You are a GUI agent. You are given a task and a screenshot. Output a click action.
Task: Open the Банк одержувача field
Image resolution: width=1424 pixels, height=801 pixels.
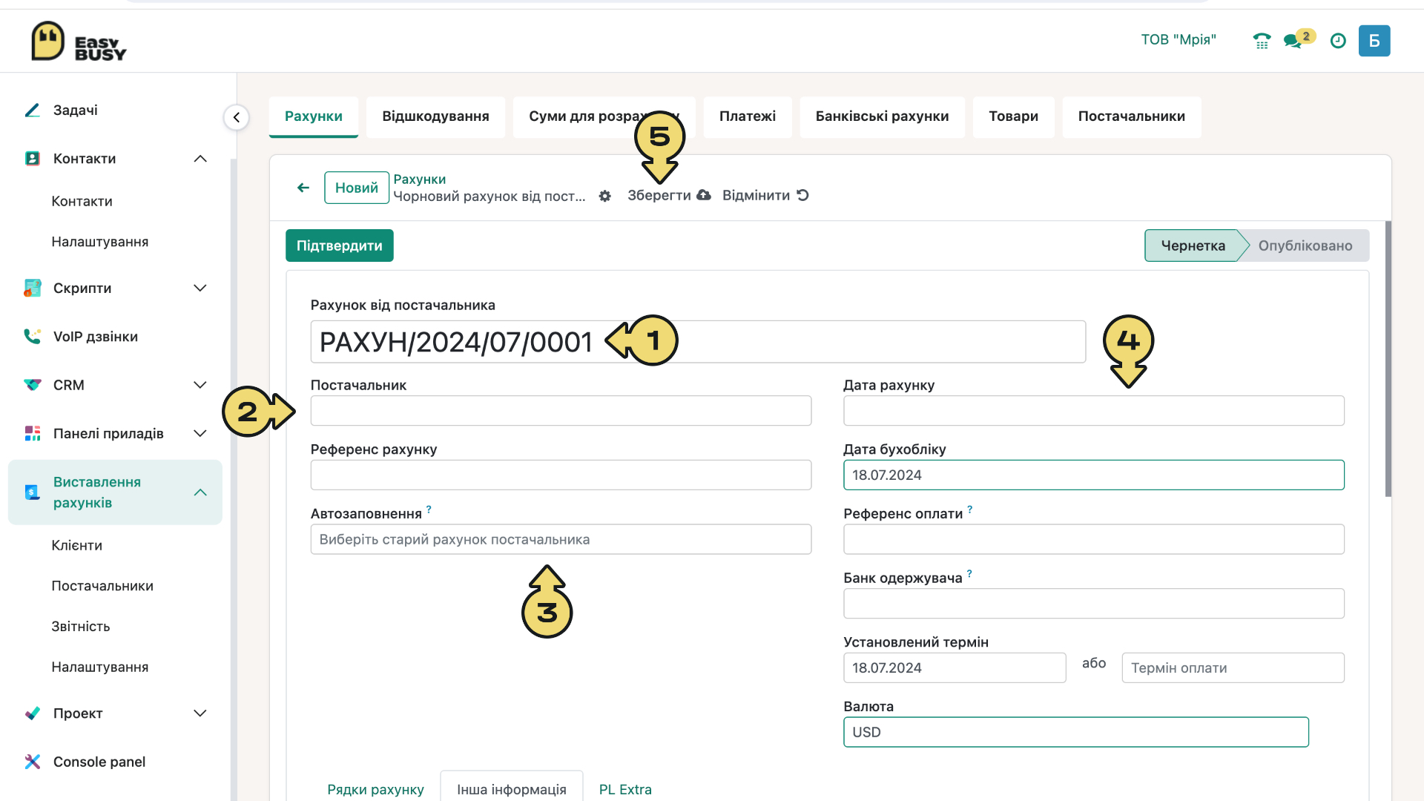[1094, 604]
